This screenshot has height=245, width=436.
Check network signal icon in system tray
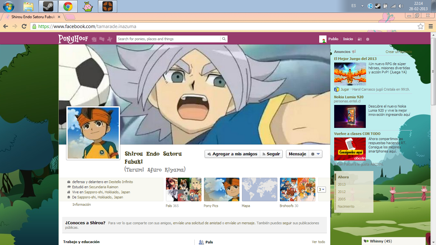tap(393, 6)
